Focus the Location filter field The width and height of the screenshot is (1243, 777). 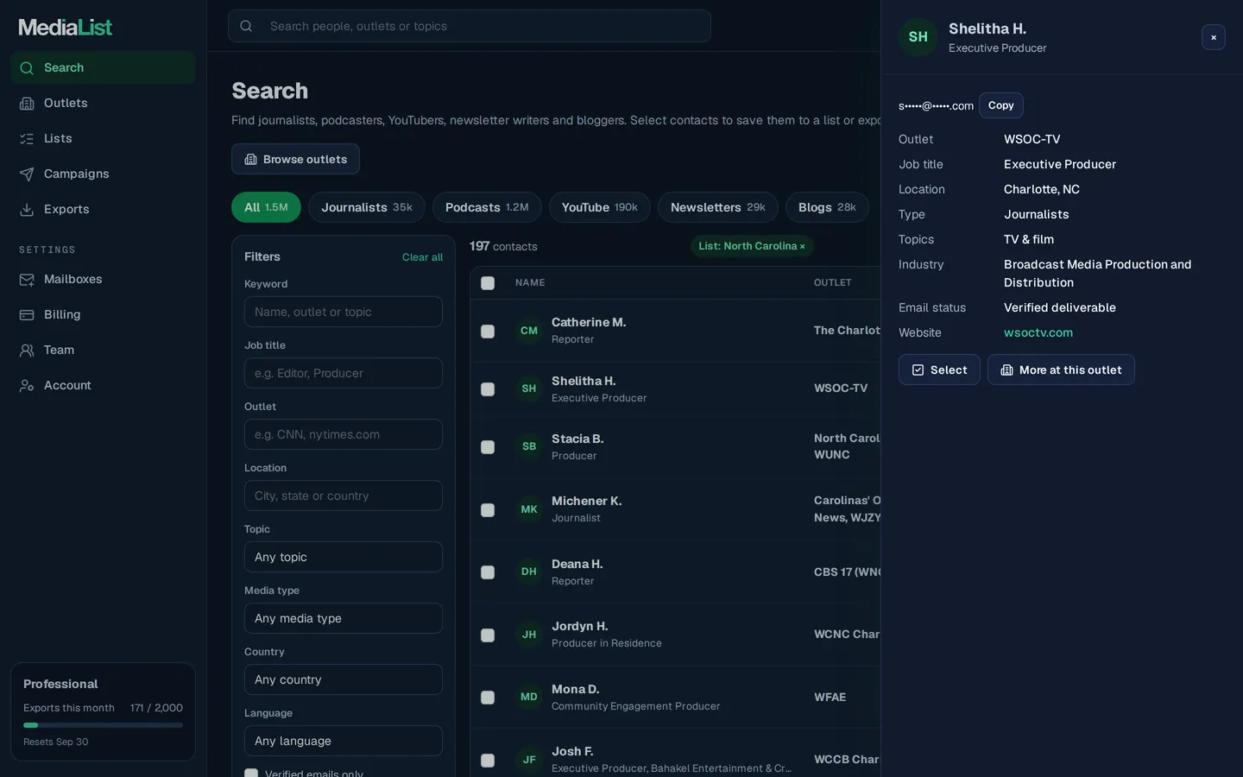click(344, 496)
